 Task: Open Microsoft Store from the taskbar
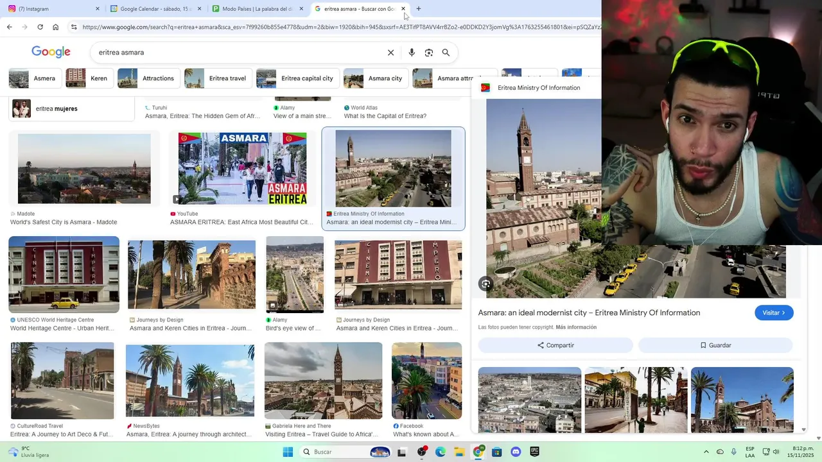point(496,452)
